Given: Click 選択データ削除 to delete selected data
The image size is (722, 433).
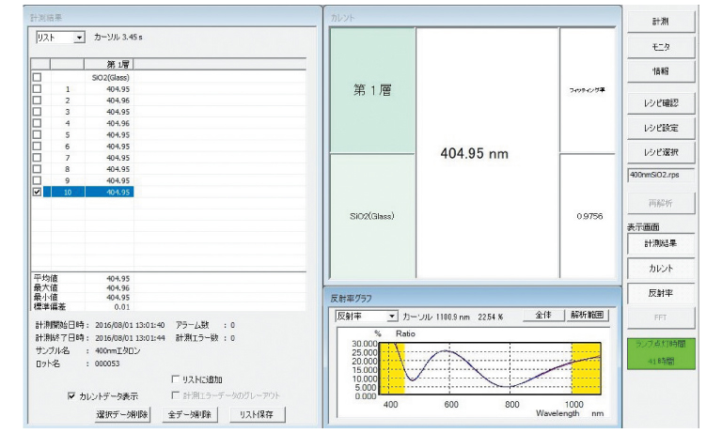Looking at the screenshot, I should [x=122, y=414].
